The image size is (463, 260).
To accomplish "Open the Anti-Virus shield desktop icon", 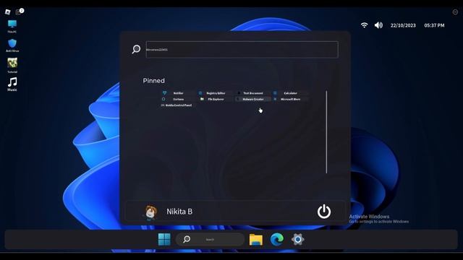I will coord(12,45).
